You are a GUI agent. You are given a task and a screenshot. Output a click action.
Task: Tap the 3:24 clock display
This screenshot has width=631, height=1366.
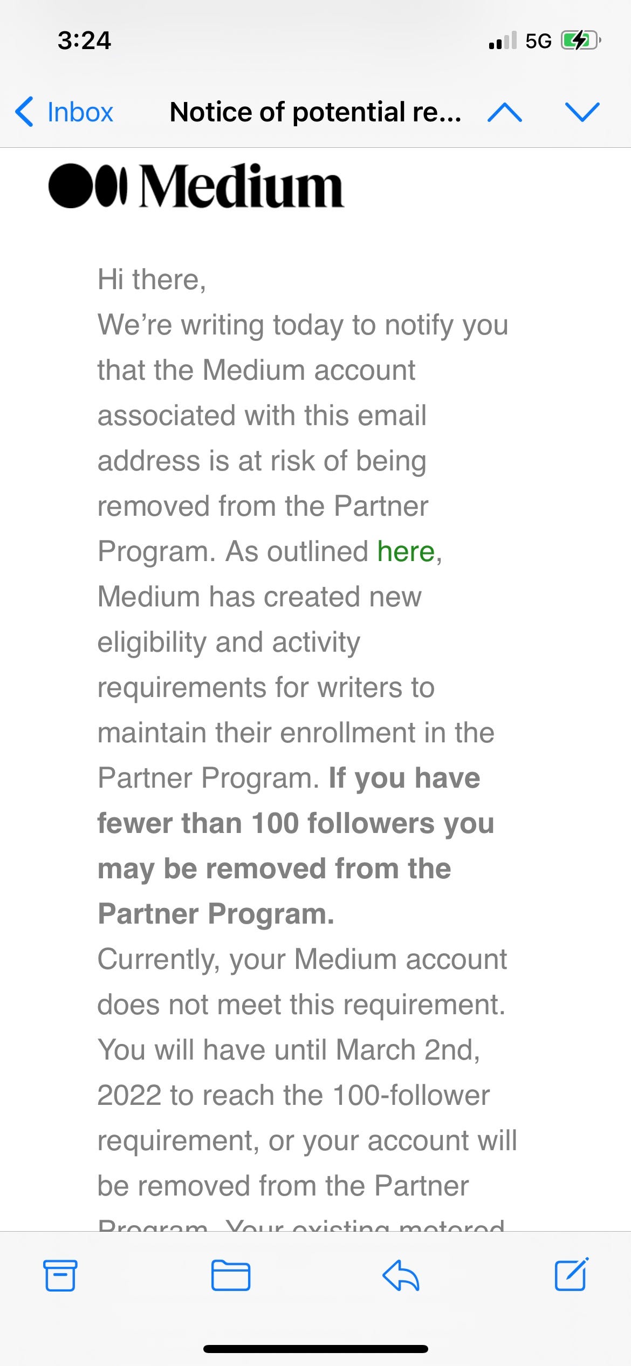(84, 40)
